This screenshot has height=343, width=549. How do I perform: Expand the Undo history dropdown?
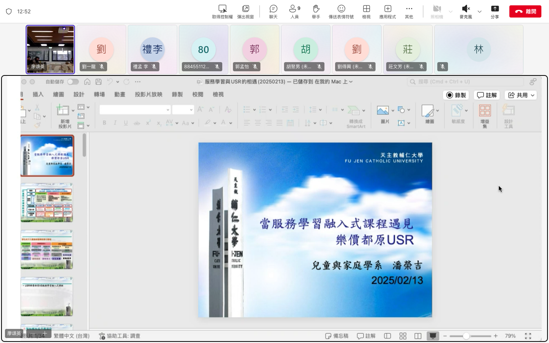tap(117, 82)
